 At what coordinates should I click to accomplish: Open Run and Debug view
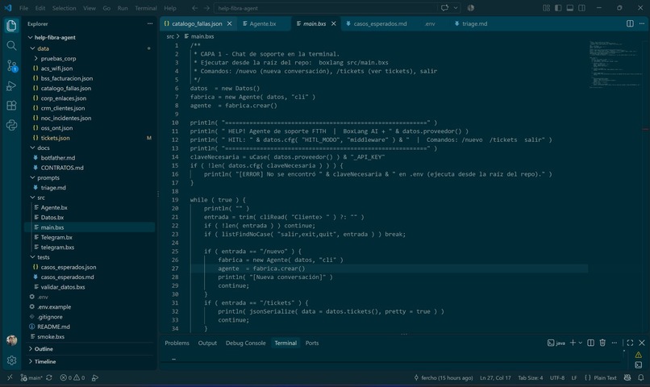click(11, 85)
